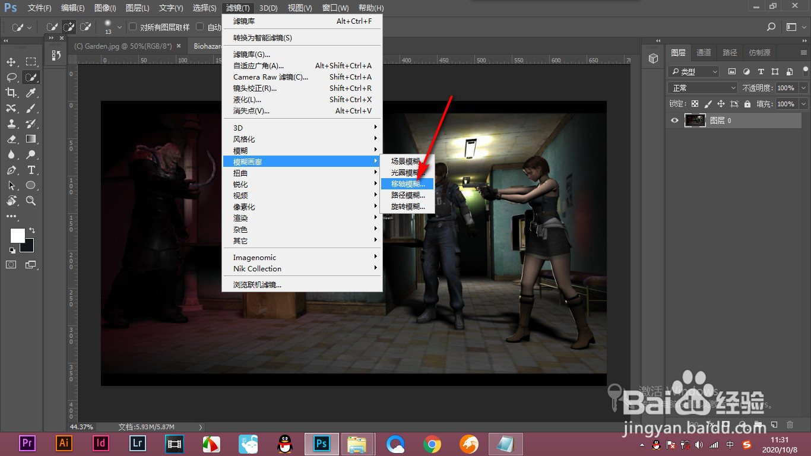Click 浏览联机滤镜 menu entry
Image resolution: width=811 pixels, height=456 pixels.
[302, 285]
